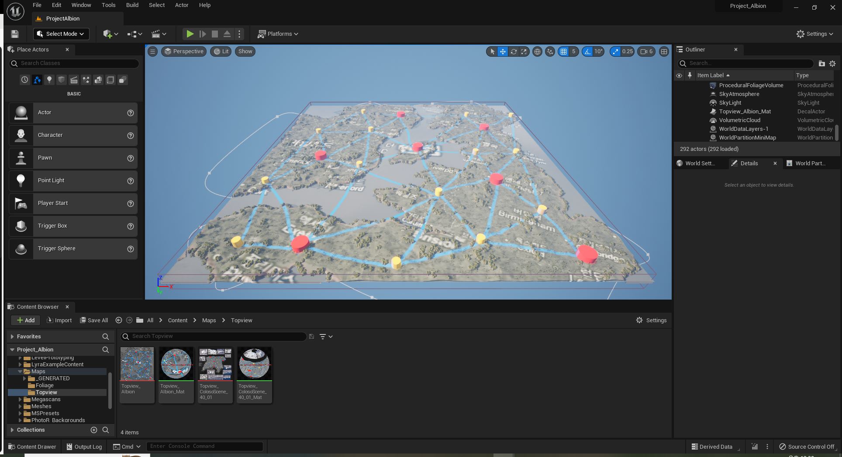
Task: Toggle grid snapping in viewport toolbar
Action: tap(564, 51)
